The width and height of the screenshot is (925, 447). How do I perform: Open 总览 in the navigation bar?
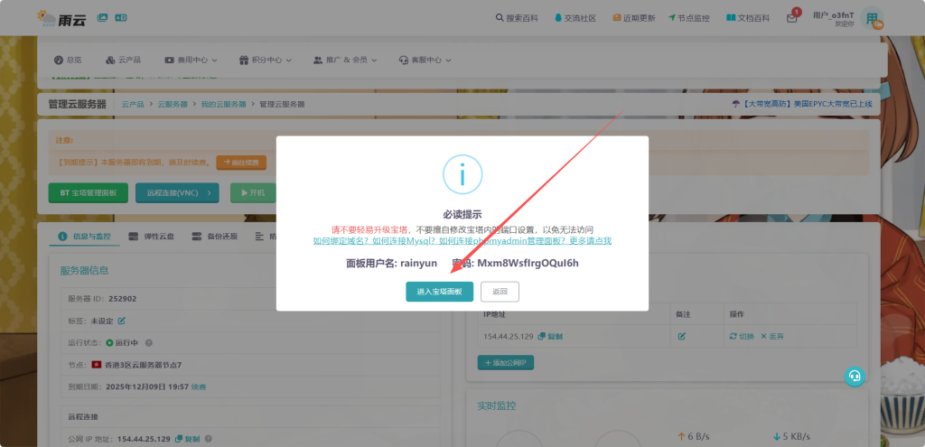pos(68,60)
